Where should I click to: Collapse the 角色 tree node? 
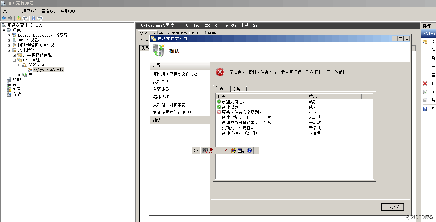point(4,30)
